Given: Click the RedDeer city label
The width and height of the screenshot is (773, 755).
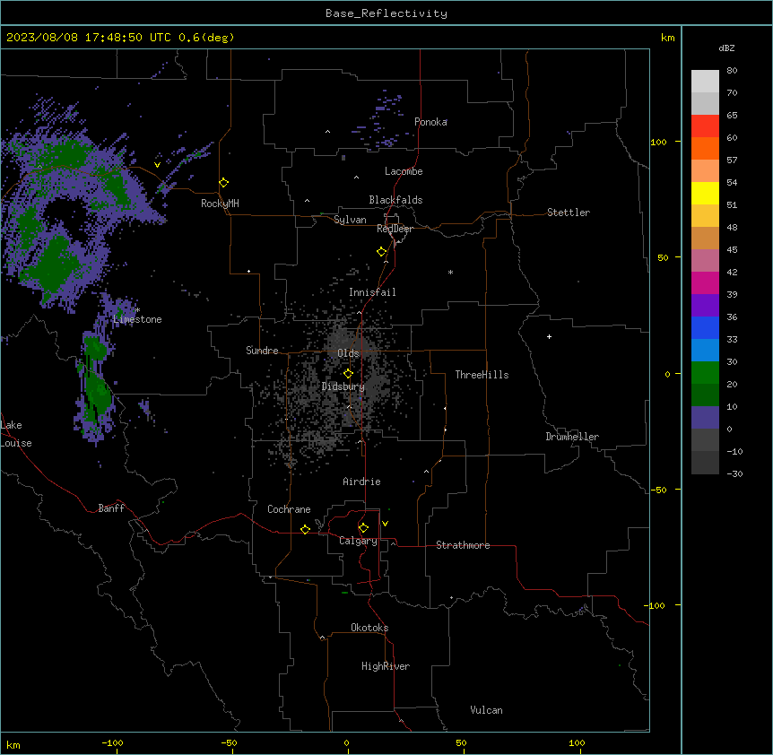Looking at the screenshot, I should pos(395,229).
